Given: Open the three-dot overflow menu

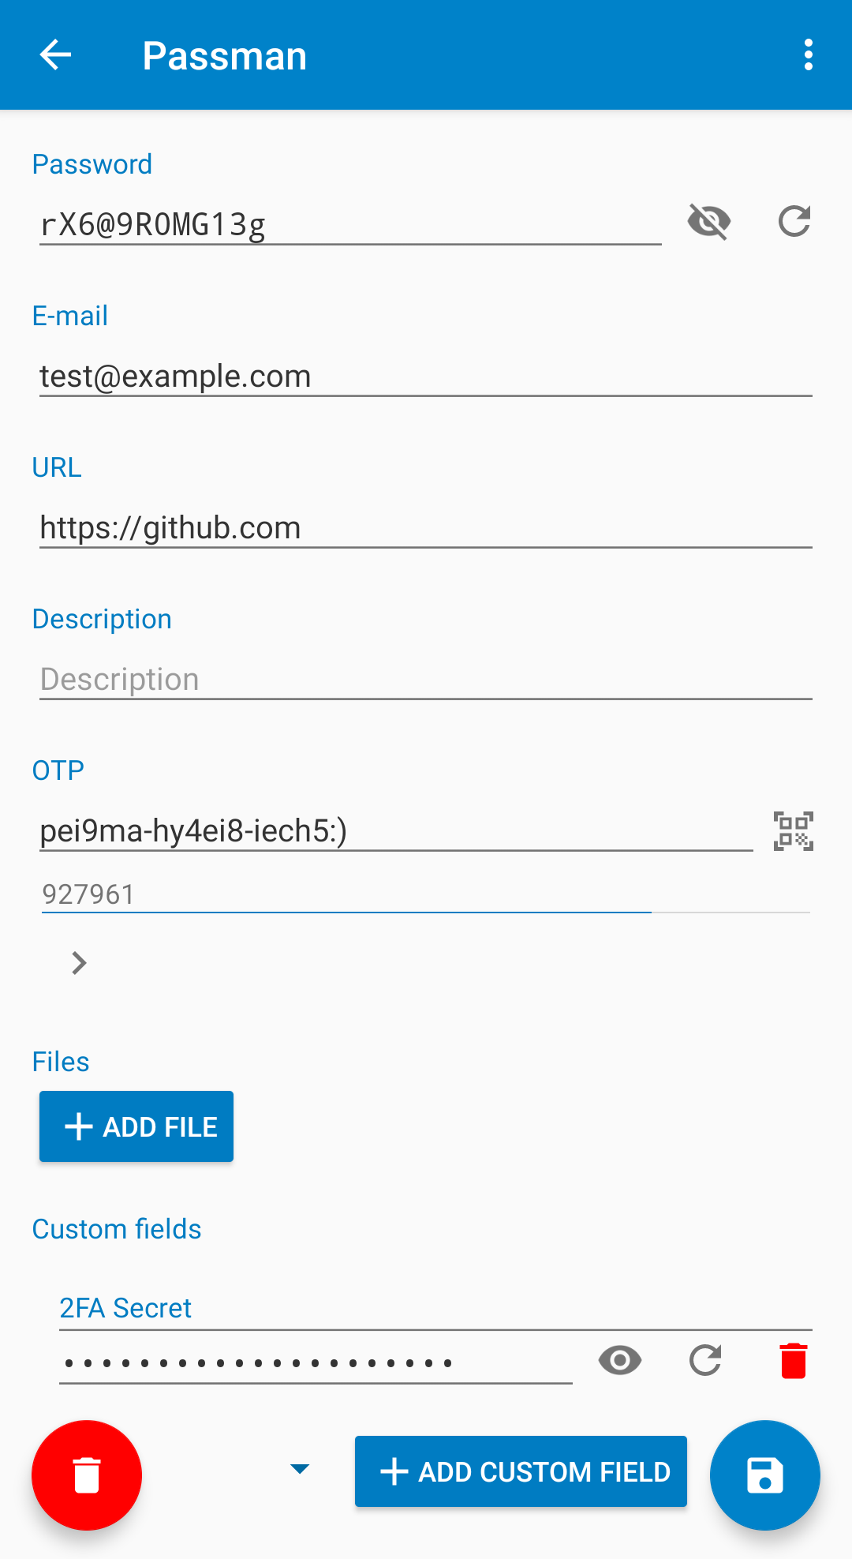Looking at the screenshot, I should pyautogui.click(x=808, y=55).
